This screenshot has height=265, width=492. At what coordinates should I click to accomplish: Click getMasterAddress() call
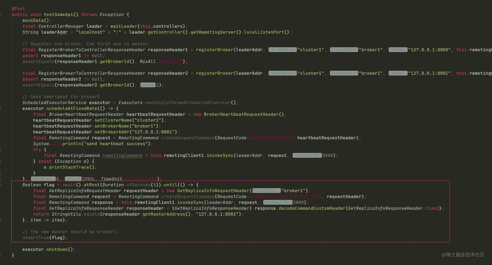(166, 214)
